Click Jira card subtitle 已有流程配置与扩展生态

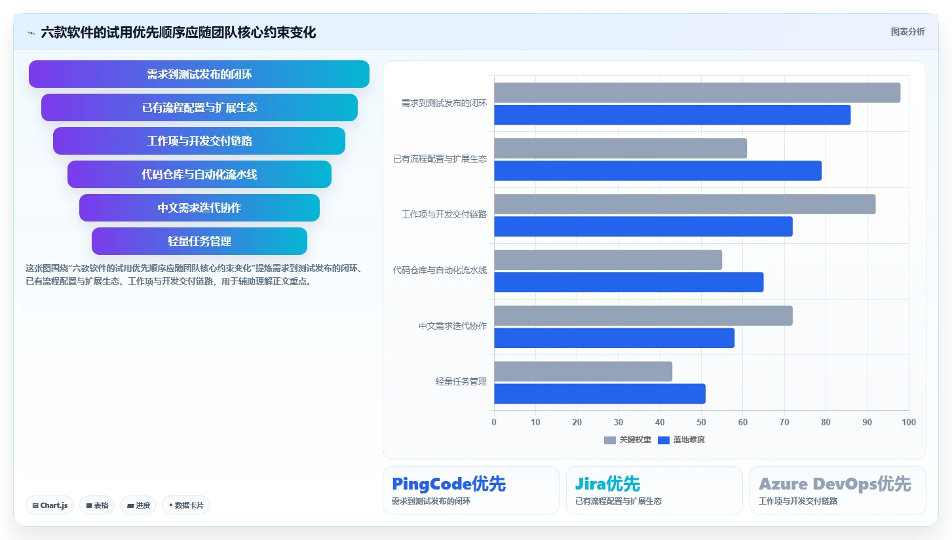[619, 501]
